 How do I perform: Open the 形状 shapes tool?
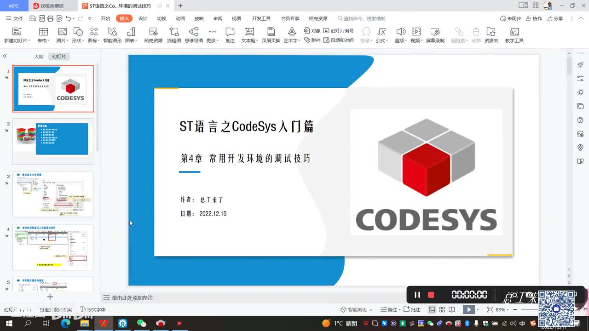tap(78, 35)
